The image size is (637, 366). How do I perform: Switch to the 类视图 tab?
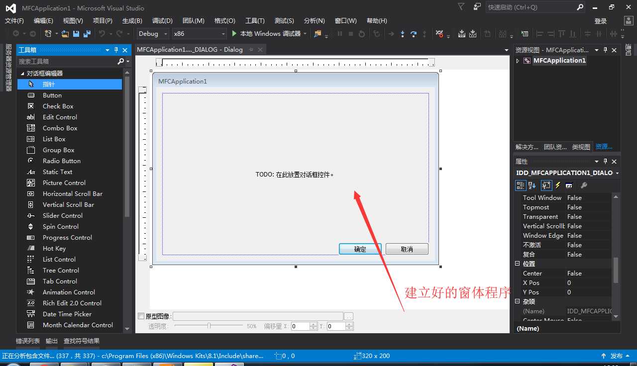pos(581,147)
